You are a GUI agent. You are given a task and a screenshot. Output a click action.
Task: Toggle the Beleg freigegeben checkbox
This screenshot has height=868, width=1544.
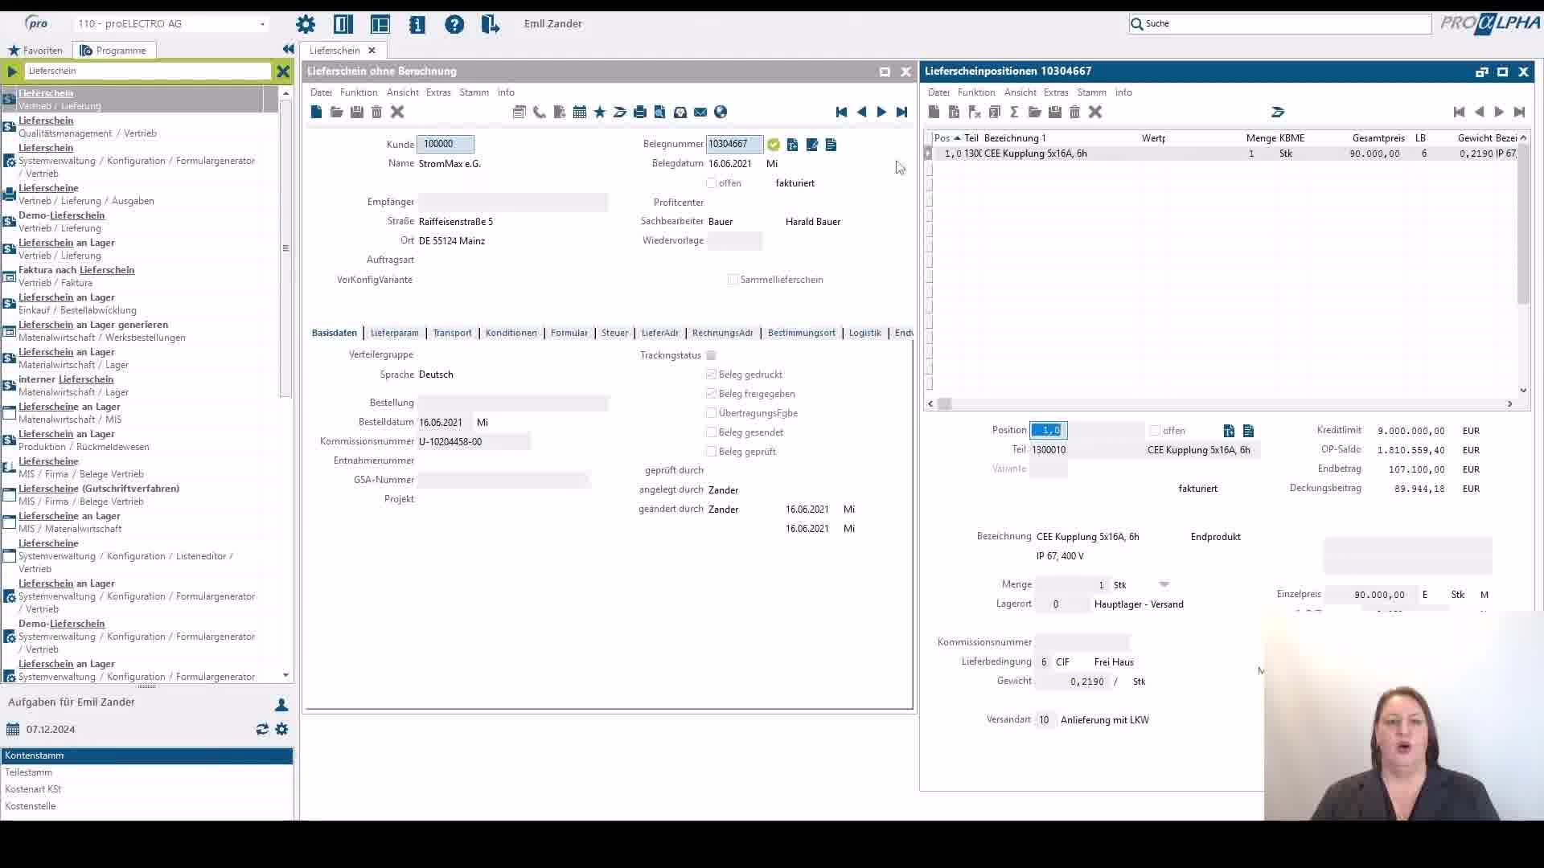click(711, 394)
